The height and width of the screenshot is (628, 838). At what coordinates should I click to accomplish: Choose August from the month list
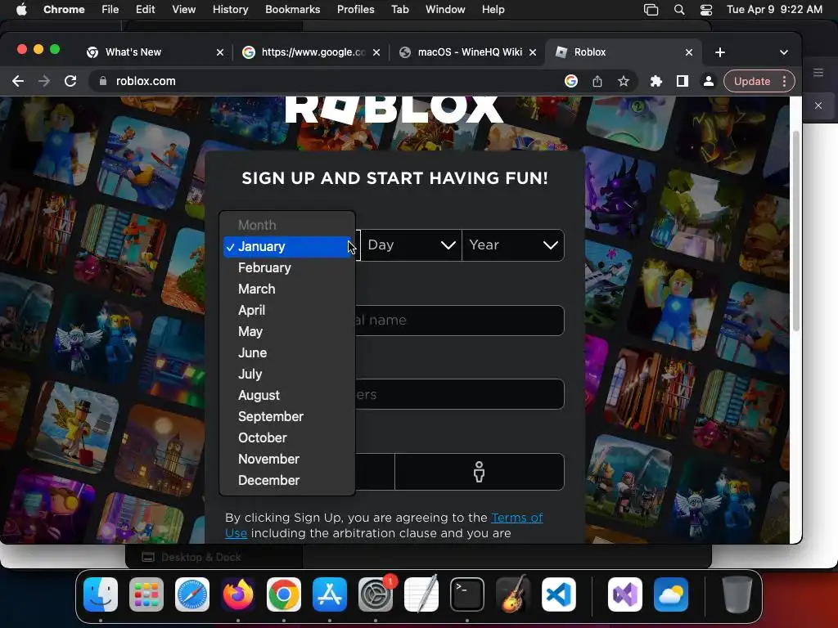click(287, 395)
